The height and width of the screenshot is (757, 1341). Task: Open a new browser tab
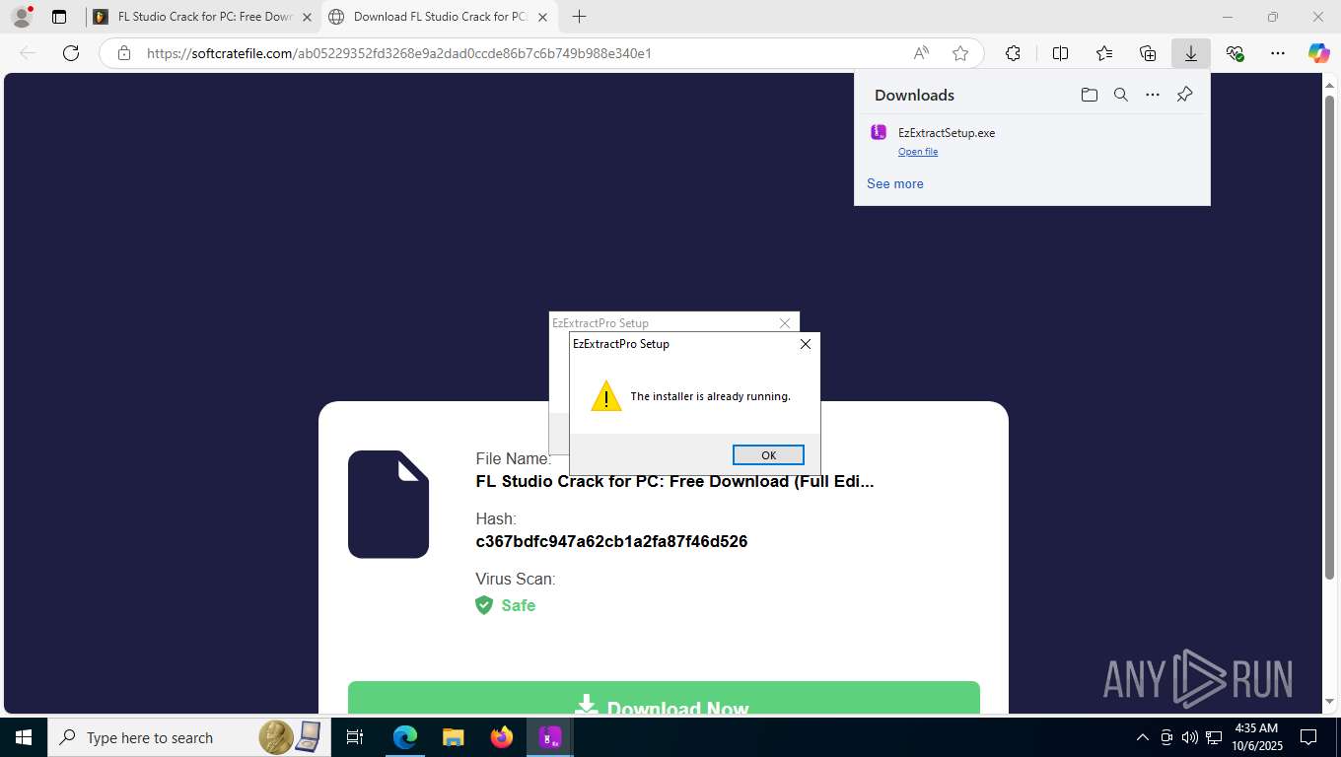pyautogui.click(x=579, y=17)
